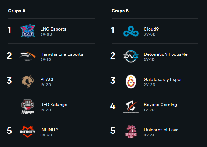The image size is (207, 147).
Task: Click the Galatasaray Espor team name
Action: (163, 79)
